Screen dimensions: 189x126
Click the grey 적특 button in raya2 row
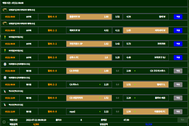point(178,111)
